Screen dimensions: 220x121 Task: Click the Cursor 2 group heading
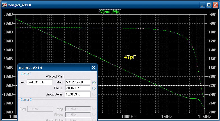pos(26,100)
